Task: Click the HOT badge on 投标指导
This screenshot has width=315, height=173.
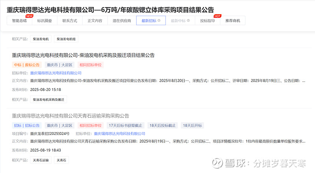Action: tap(217, 16)
